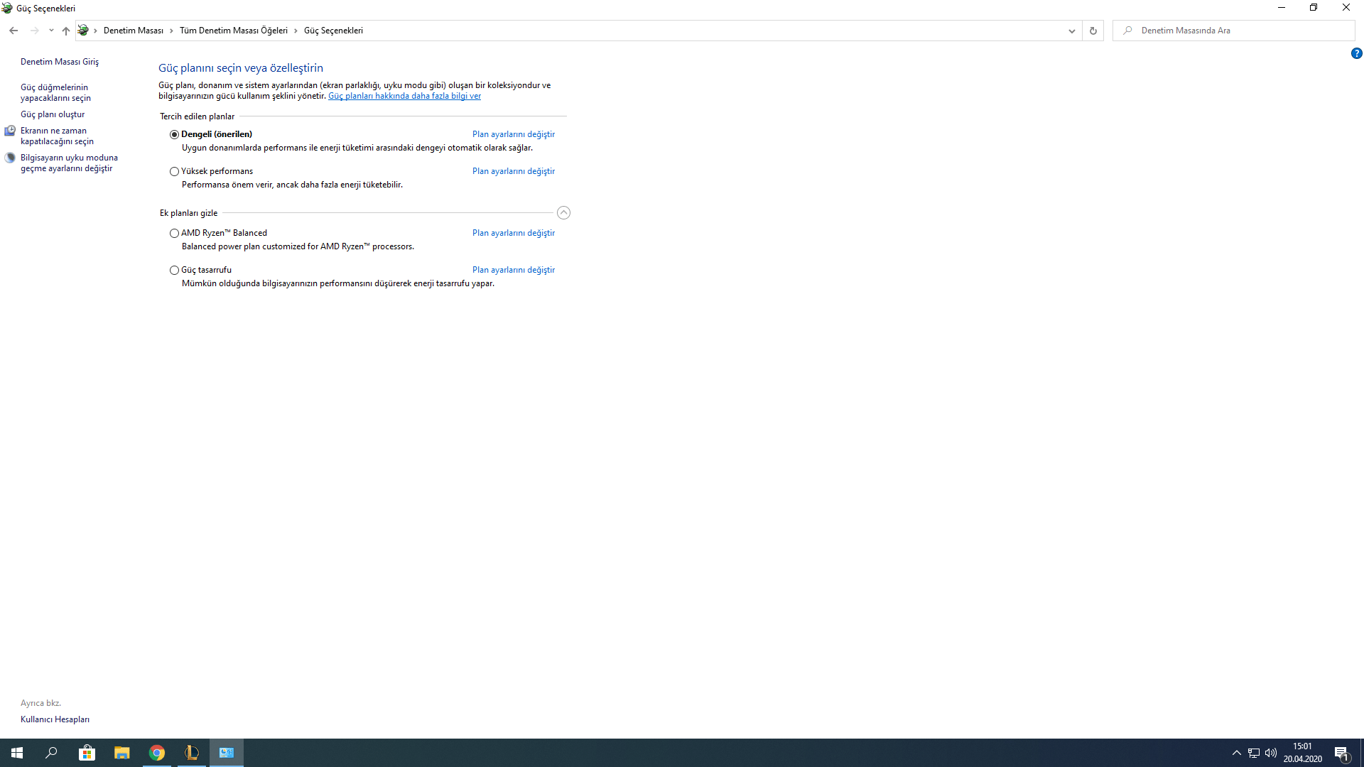Screen dimensions: 1364x767
Task: Click Tüm Denetim Masası Öğeleri breadcrumb
Action: [233, 31]
